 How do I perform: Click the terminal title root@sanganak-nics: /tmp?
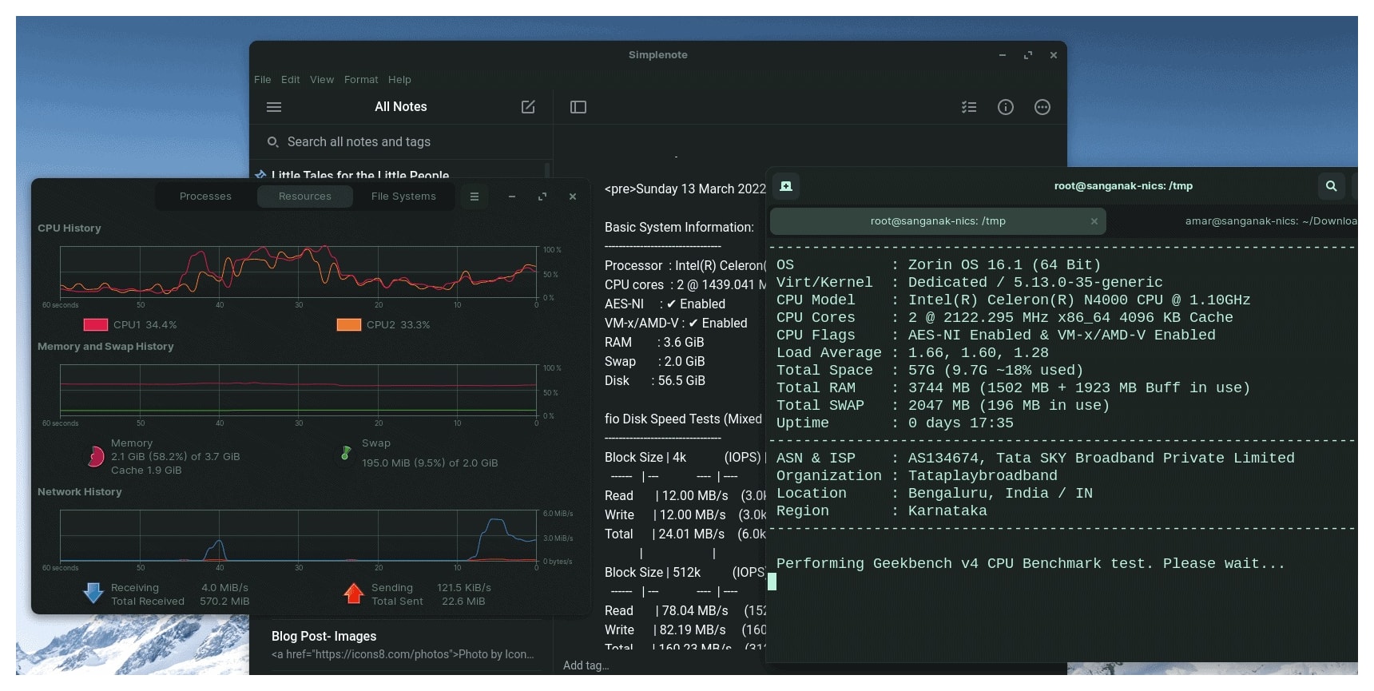point(1123,186)
